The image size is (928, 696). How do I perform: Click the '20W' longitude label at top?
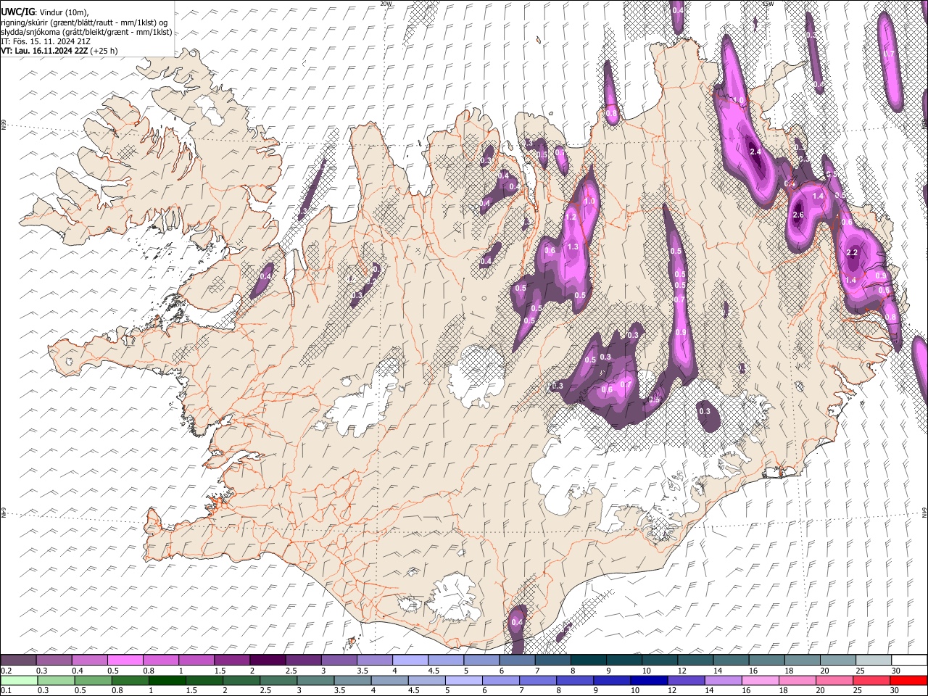(x=386, y=4)
